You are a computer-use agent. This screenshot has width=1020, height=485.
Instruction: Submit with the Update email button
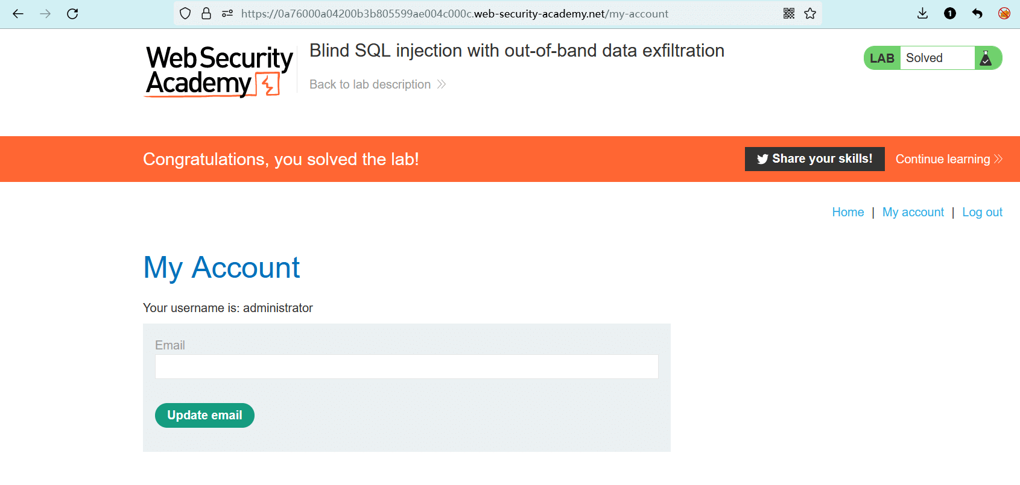pyautogui.click(x=204, y=416)
